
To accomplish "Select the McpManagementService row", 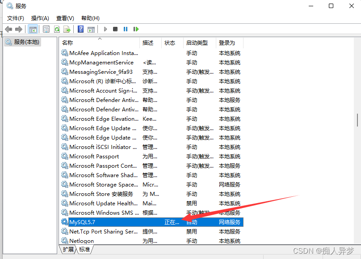I will click(x=152, y=63).
